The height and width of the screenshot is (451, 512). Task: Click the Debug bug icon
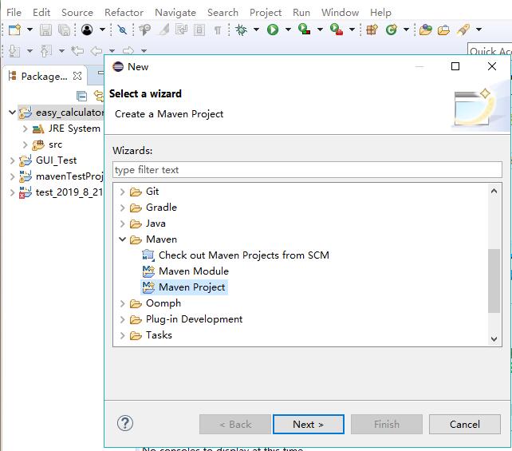[x=242, y=30]
